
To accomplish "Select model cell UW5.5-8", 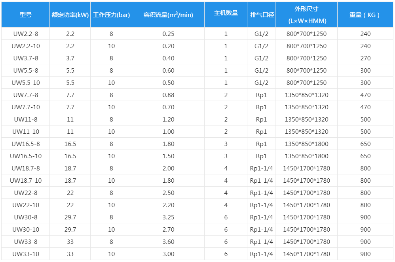I will click(26, 71).
